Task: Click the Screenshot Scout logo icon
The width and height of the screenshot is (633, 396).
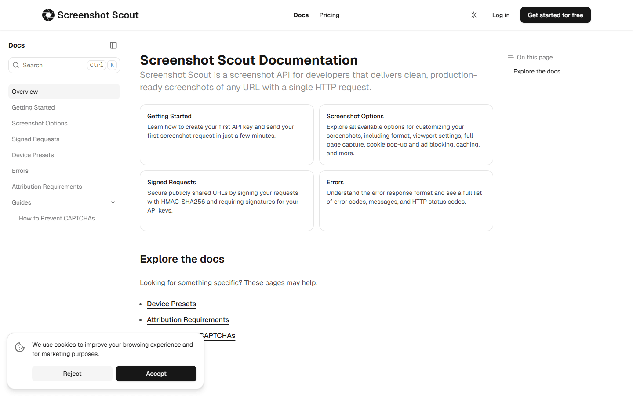Action: [48, 15]
